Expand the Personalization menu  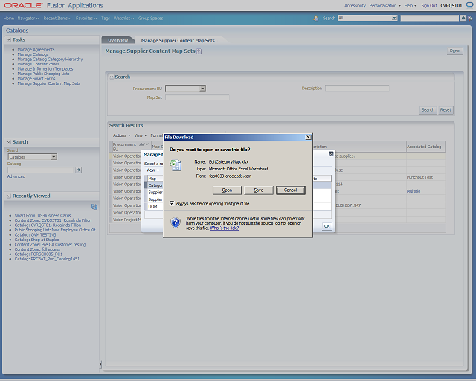tap(385, 5)
